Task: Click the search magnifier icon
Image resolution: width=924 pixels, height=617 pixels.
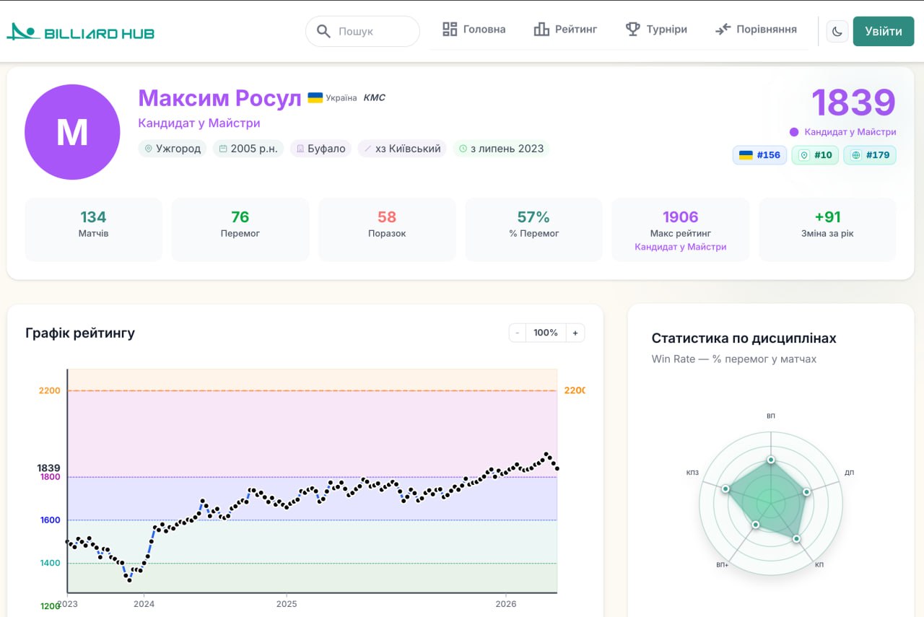Action: pyautogui.click(x=323, y=32)
